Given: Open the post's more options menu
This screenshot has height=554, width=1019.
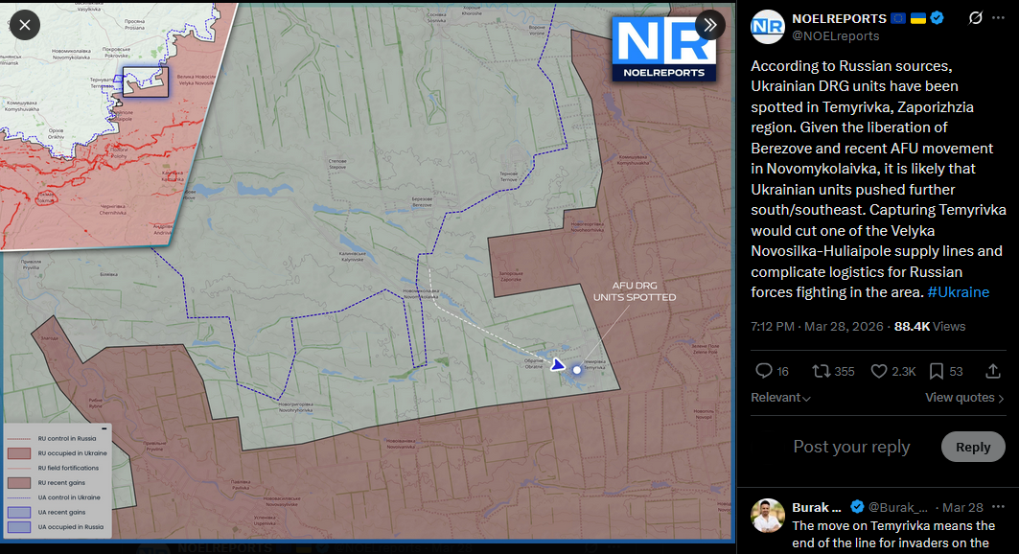Looking at the screenshot, I should pyautogui.click(x=998, y=18).
